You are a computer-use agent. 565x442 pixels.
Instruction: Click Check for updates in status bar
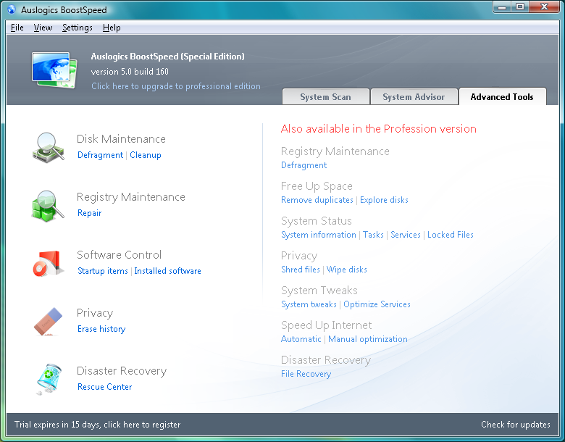point(515,425)
